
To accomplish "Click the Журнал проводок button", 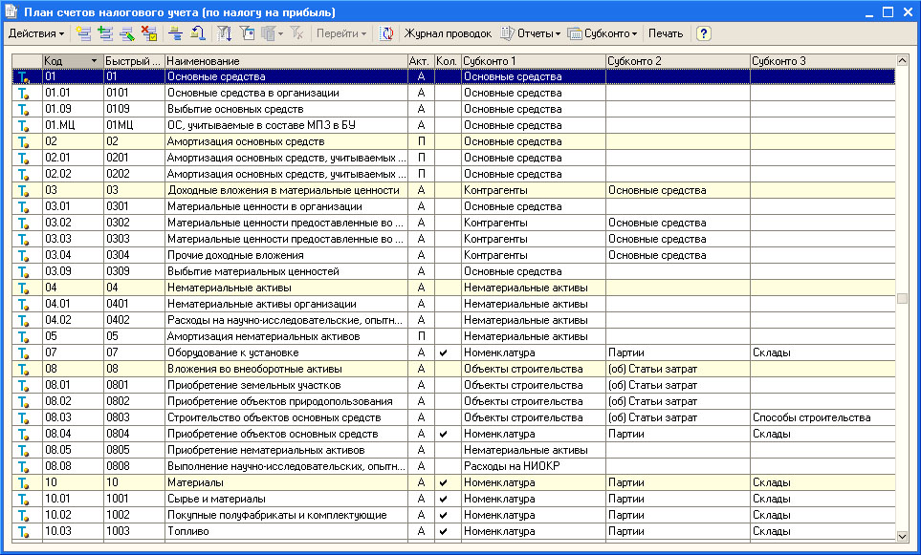I will (448, 33).
